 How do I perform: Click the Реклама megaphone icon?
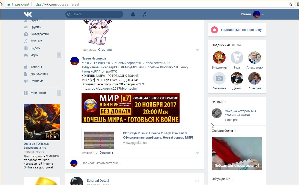click(x=26, y=81)
